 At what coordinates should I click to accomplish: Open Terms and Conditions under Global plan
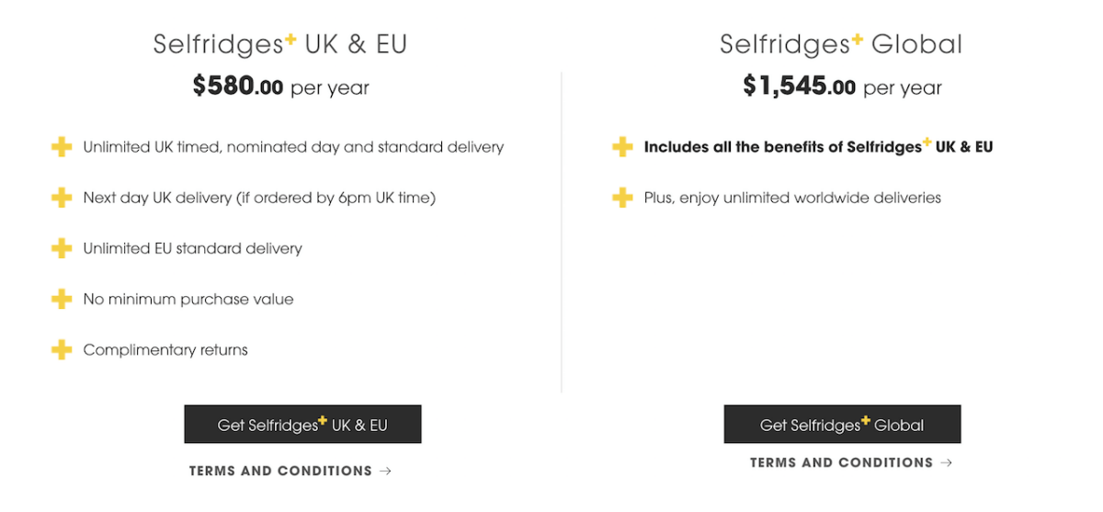(x=841, y=462)
